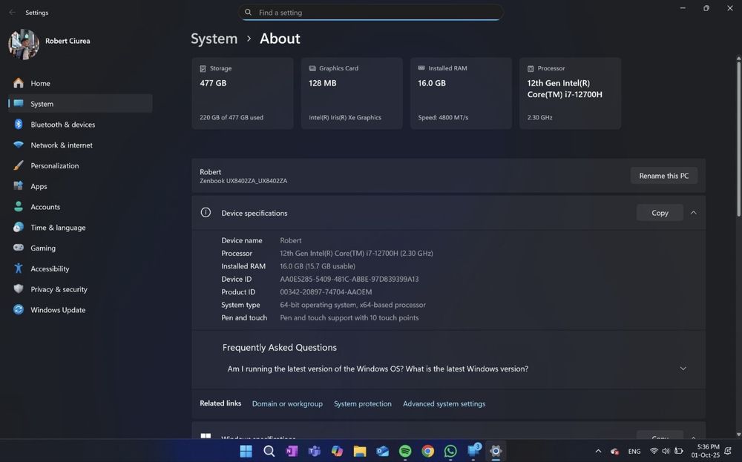Image resolution: width=742 pixels, height=462 pixels.
Task: Open Bluetooth & devices settings
Action: click(80, 125)
